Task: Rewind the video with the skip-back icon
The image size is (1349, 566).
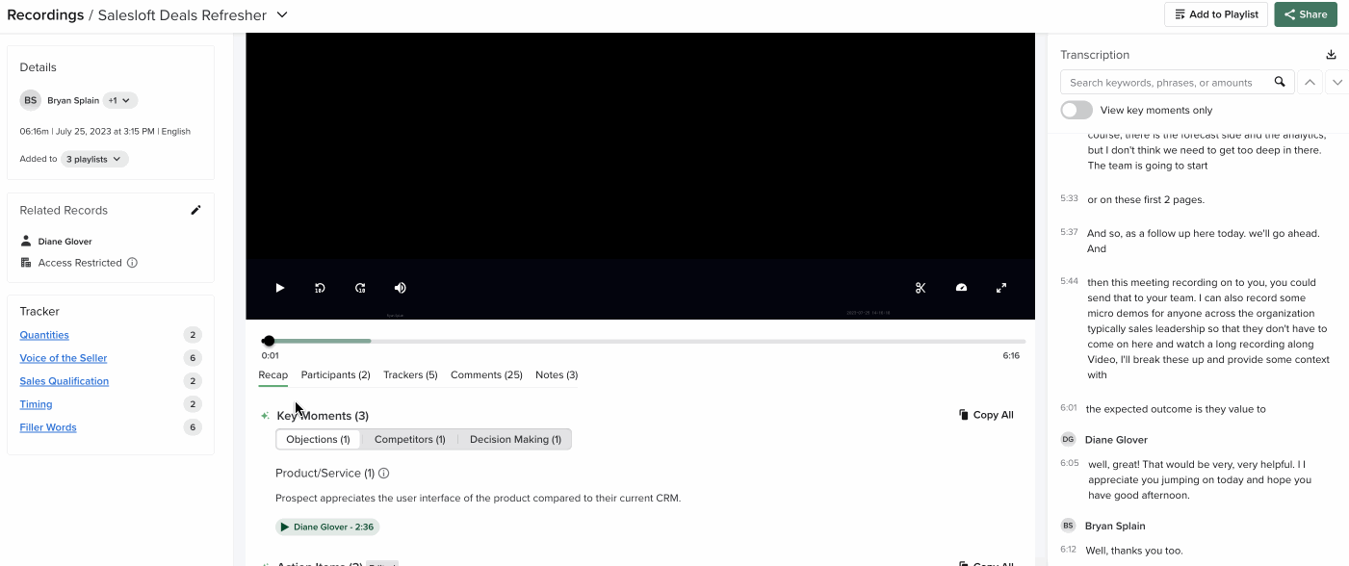Action: tap(321, 288)
